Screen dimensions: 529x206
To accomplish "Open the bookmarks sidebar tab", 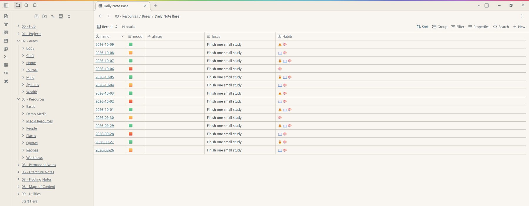I will 35,5.
